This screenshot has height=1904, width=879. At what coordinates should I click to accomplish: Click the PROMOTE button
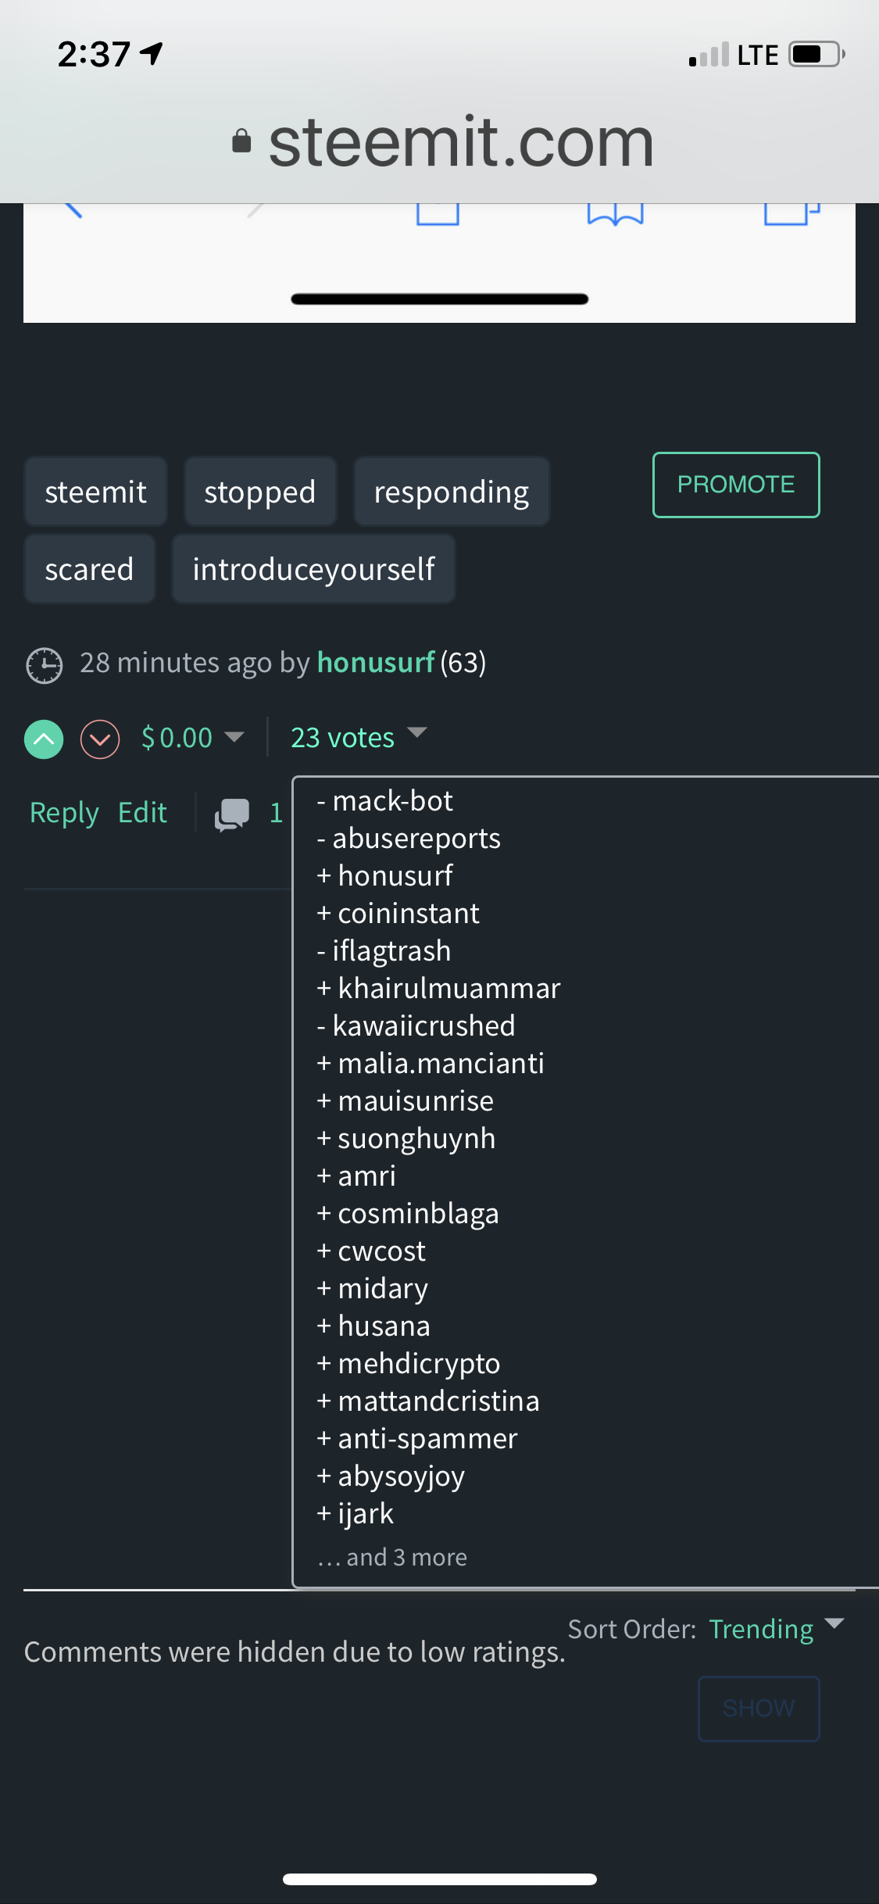(736, 485)
